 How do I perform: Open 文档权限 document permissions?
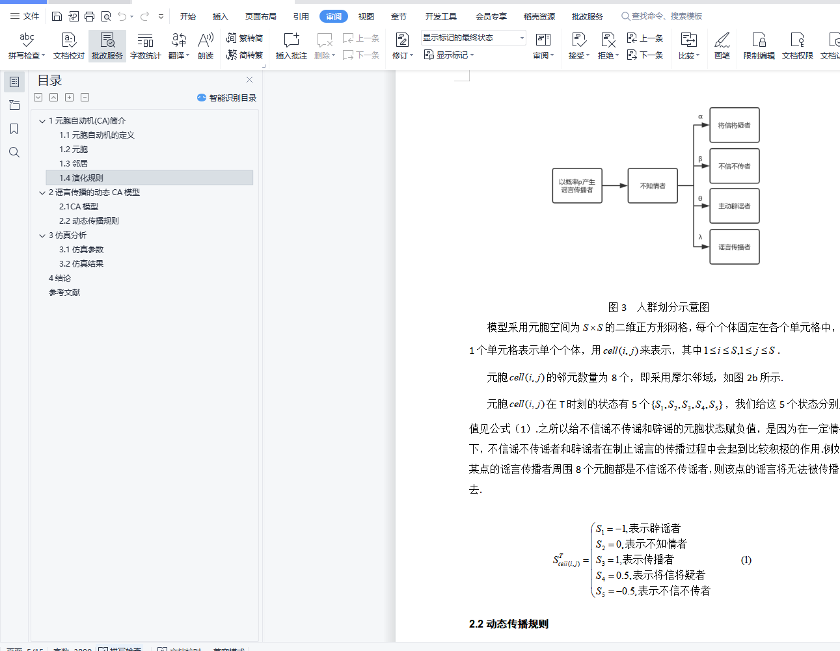(798, 46)
